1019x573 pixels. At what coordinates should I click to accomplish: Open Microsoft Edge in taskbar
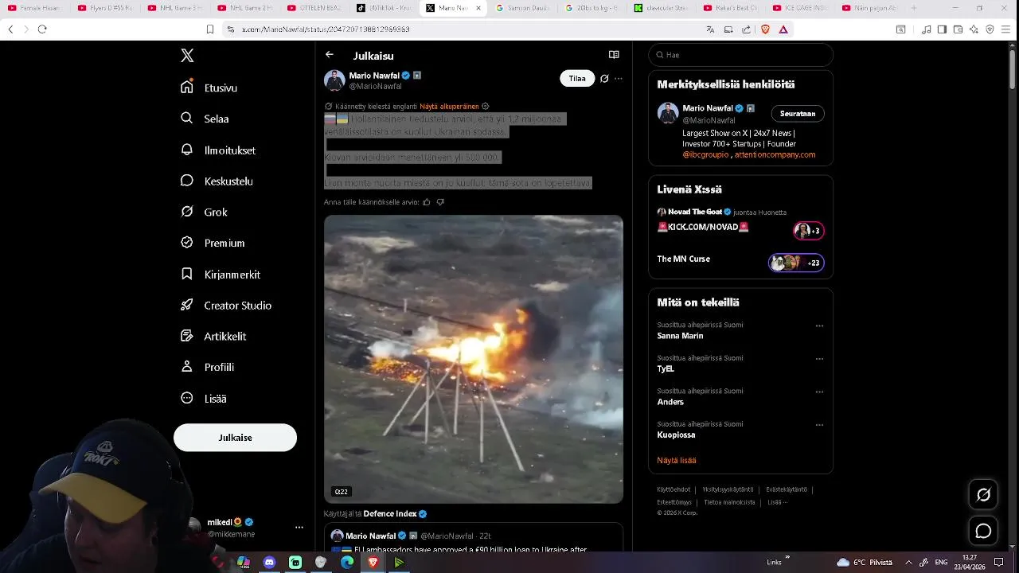click(347, 562)
